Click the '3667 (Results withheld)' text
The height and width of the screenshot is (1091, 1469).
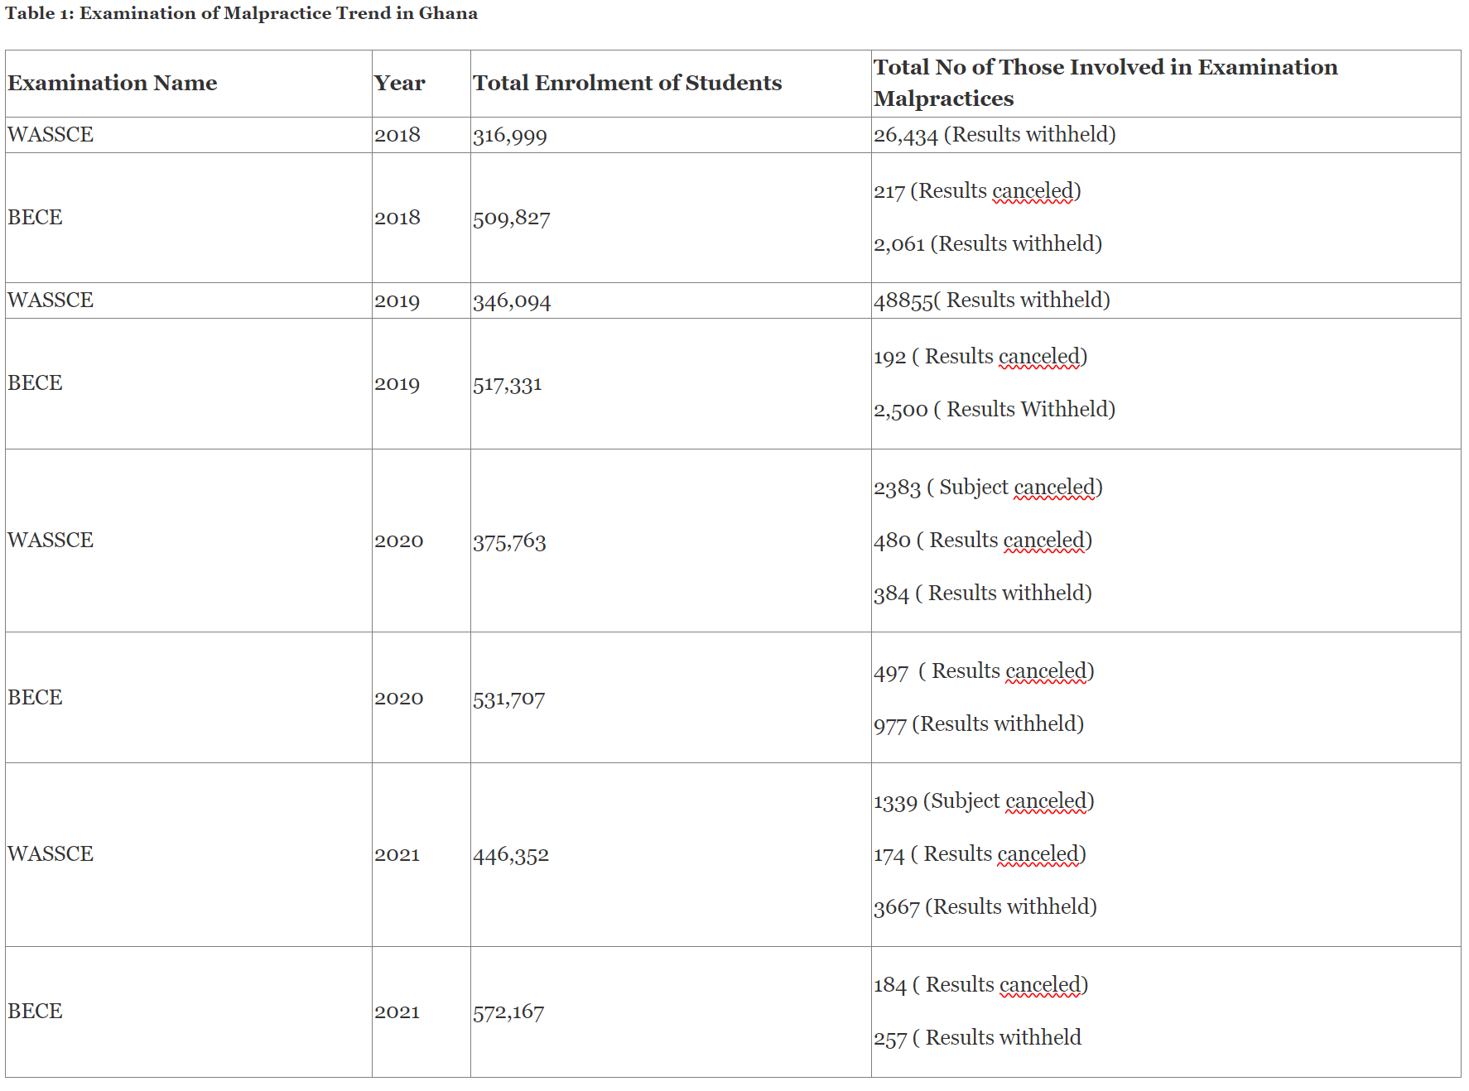(x=985, y=907)
